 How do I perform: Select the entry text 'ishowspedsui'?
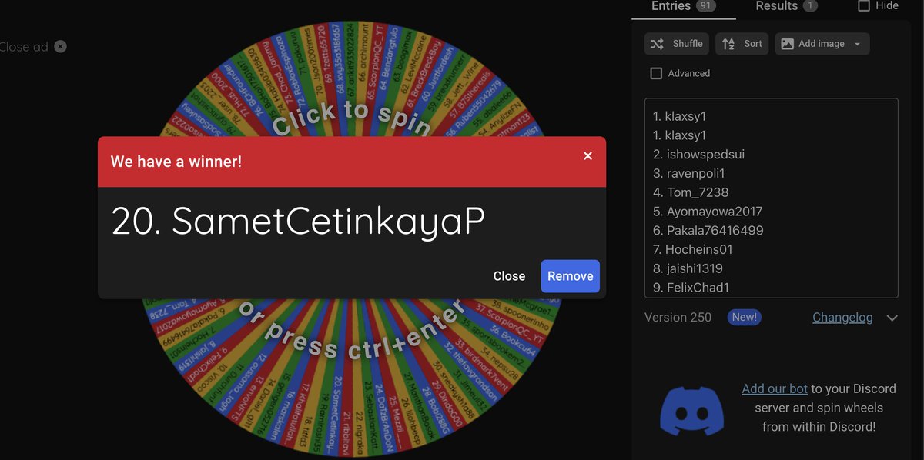[705, 155]
